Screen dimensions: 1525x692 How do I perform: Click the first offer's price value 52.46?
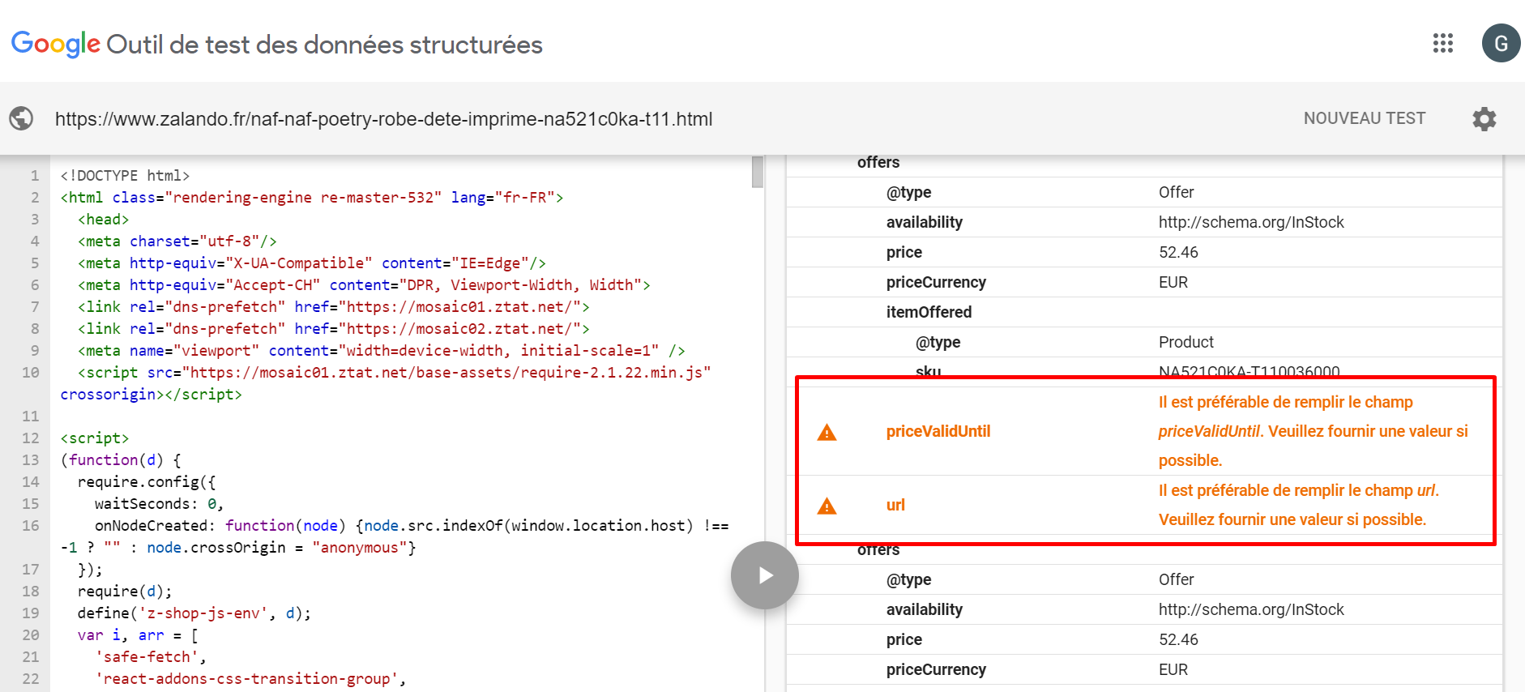(x=1178, y=252)
